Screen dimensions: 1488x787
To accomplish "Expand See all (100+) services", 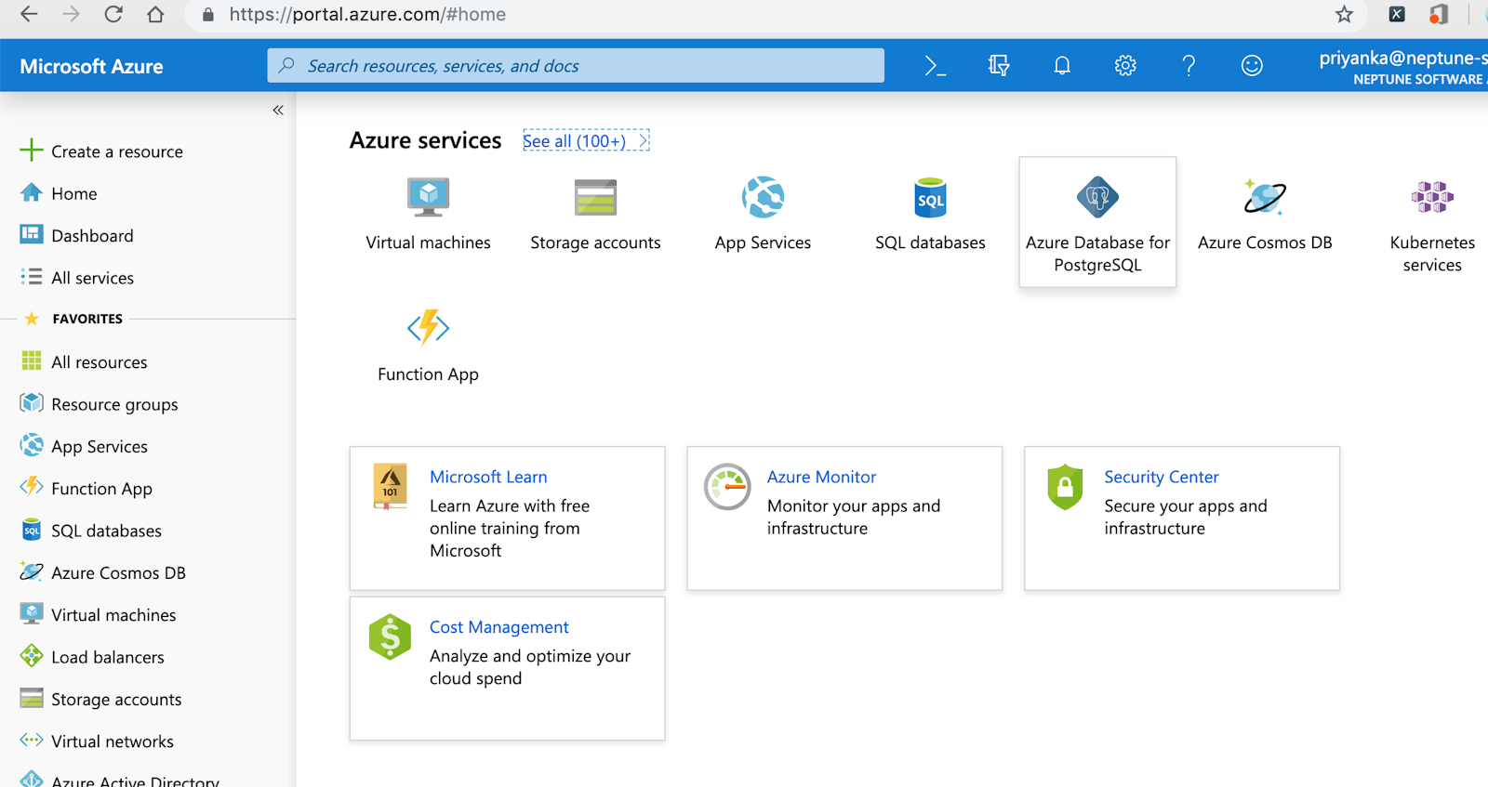I will (x=585, y=141).
